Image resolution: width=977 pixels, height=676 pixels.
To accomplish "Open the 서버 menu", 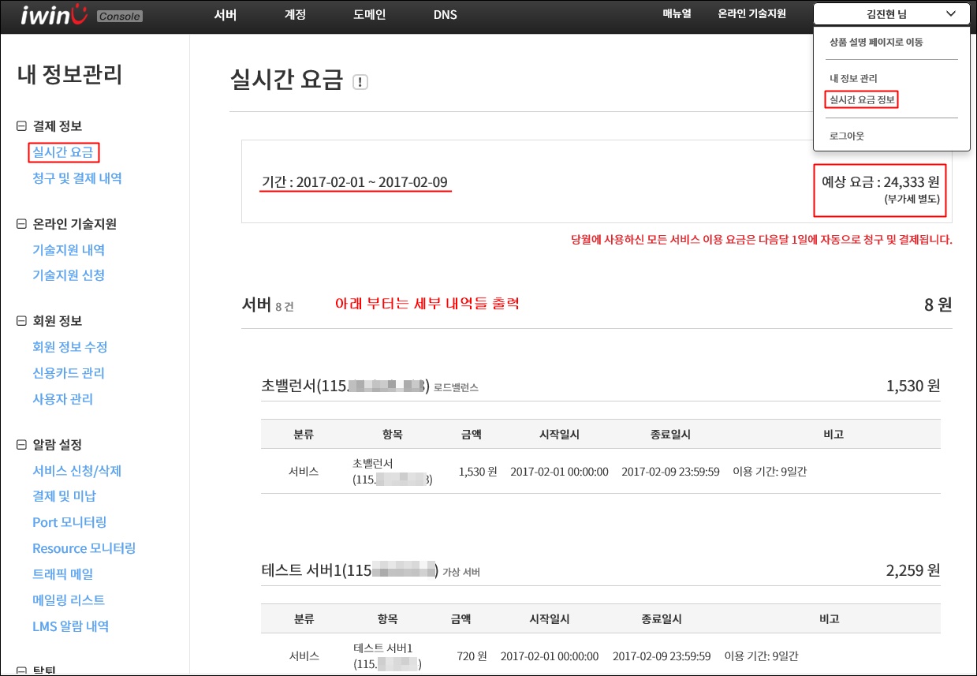I will (x=226, y=14).
